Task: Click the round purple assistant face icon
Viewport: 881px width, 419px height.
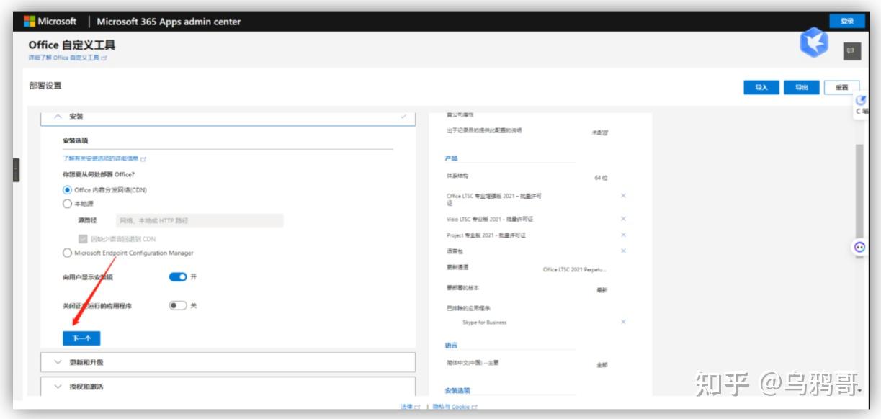Action: [x=859, y=247]
